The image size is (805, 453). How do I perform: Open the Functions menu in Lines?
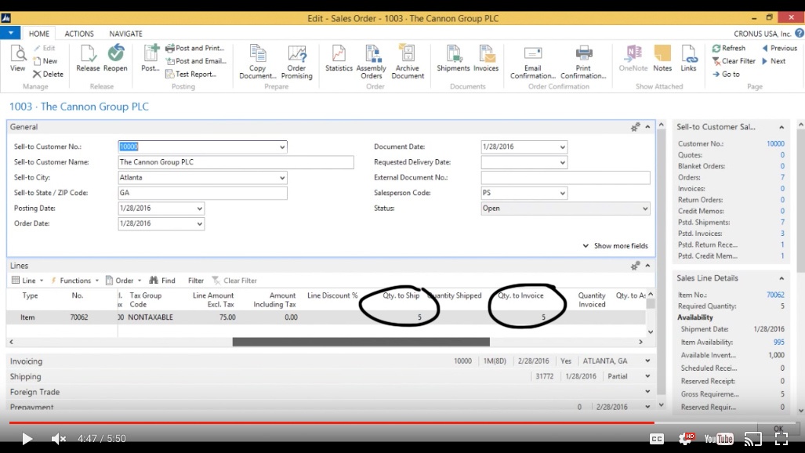[74, 281]
